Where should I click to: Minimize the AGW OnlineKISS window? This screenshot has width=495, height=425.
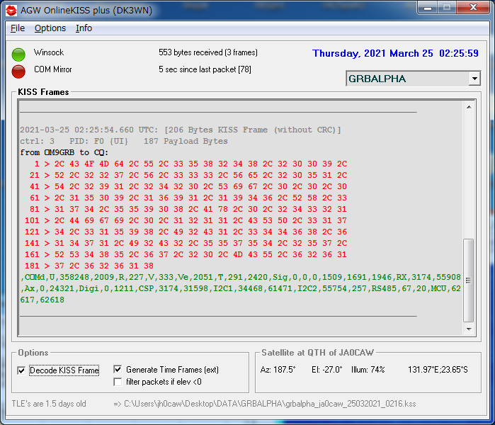[428, 8]
